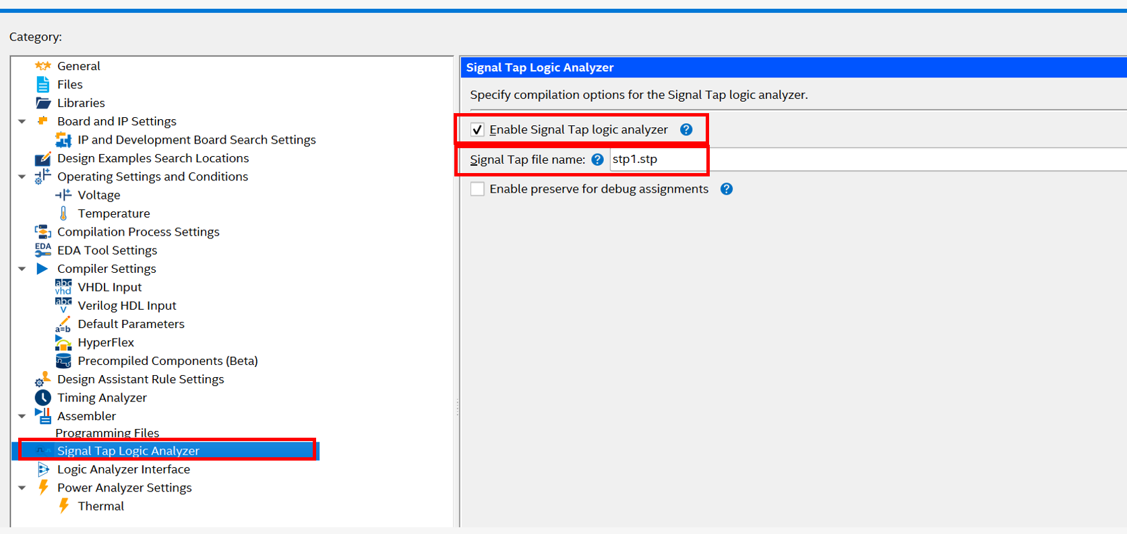1127x534 pixels.
Task: Uncheck Enable Signal Tap logic analyzer
Action: coord(477,130)
